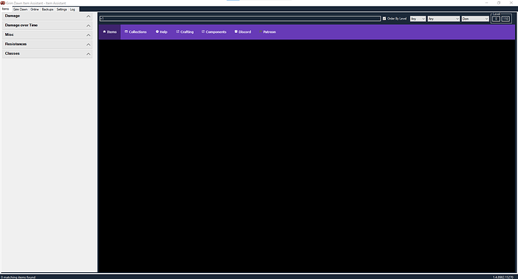Image resolution: width=518 pixels, height=279 pixels.
Task: Open the Items tab at top left
Action: (x=5, y=9)
